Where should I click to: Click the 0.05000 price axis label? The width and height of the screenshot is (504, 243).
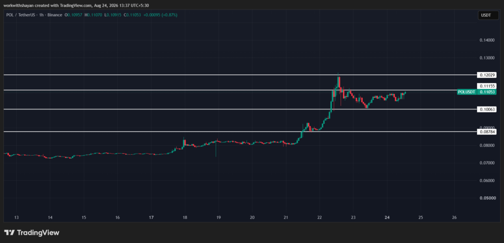487,198
